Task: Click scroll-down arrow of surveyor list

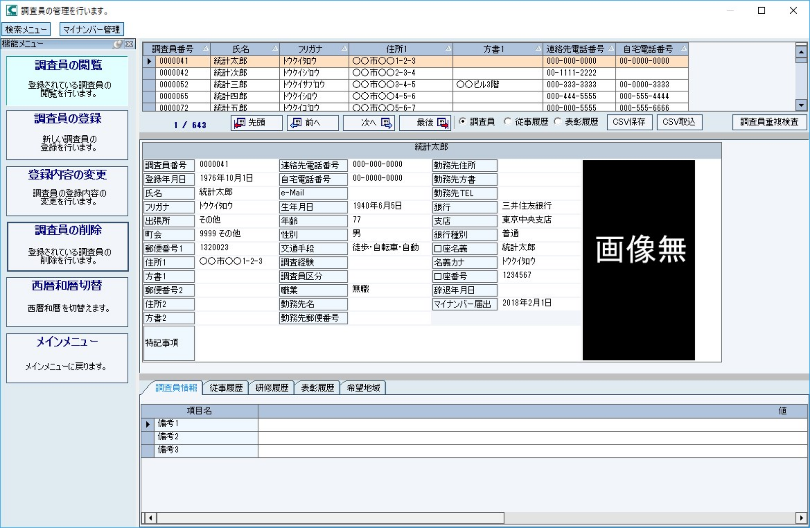Action: coord(801,105)
